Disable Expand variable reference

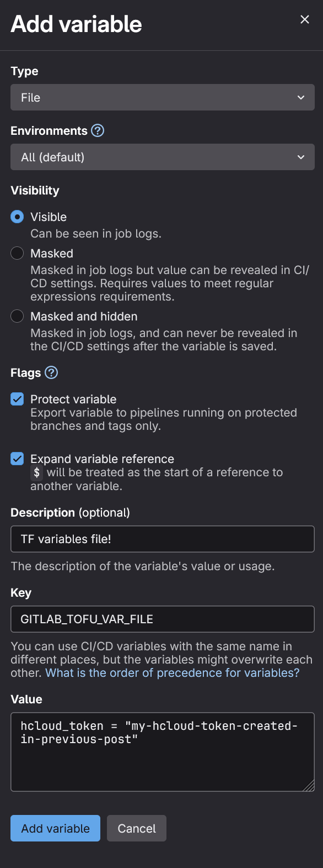(17, 459)
